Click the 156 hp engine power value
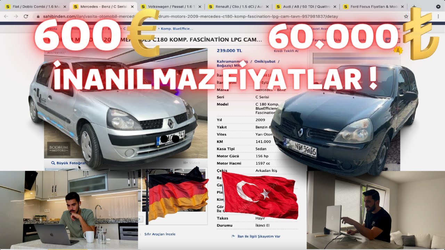The image size is (445, 250). pyautogui.click(x=262, y=156)
